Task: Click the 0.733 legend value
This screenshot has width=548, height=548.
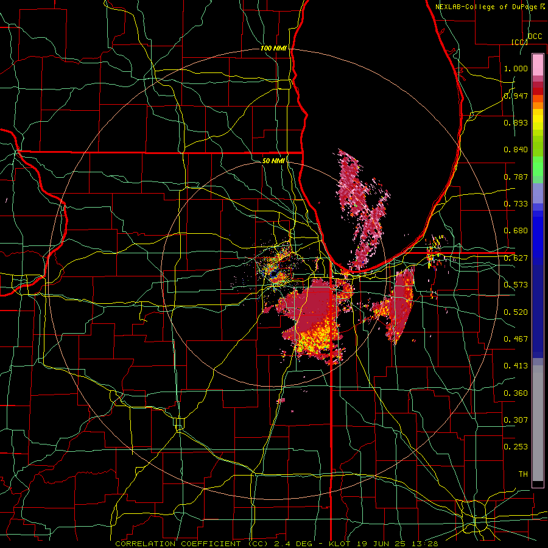Action: (x=516, y=204)
